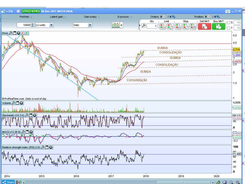Click the add indicator chart icon
Image resolution: width=245 pixels, height=184 pixels.
pos(116,25)
